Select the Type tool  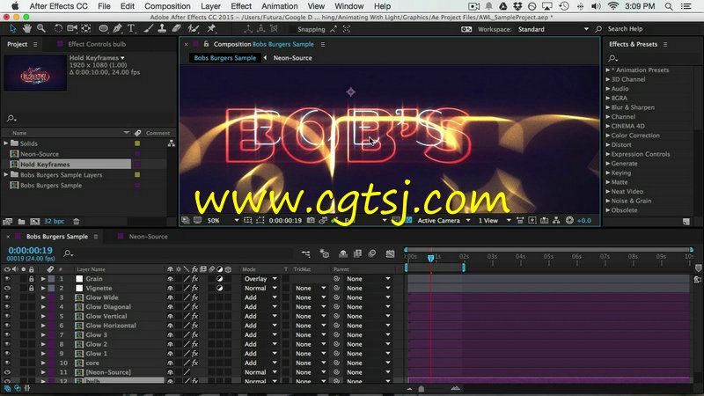[x=131, y=29]
